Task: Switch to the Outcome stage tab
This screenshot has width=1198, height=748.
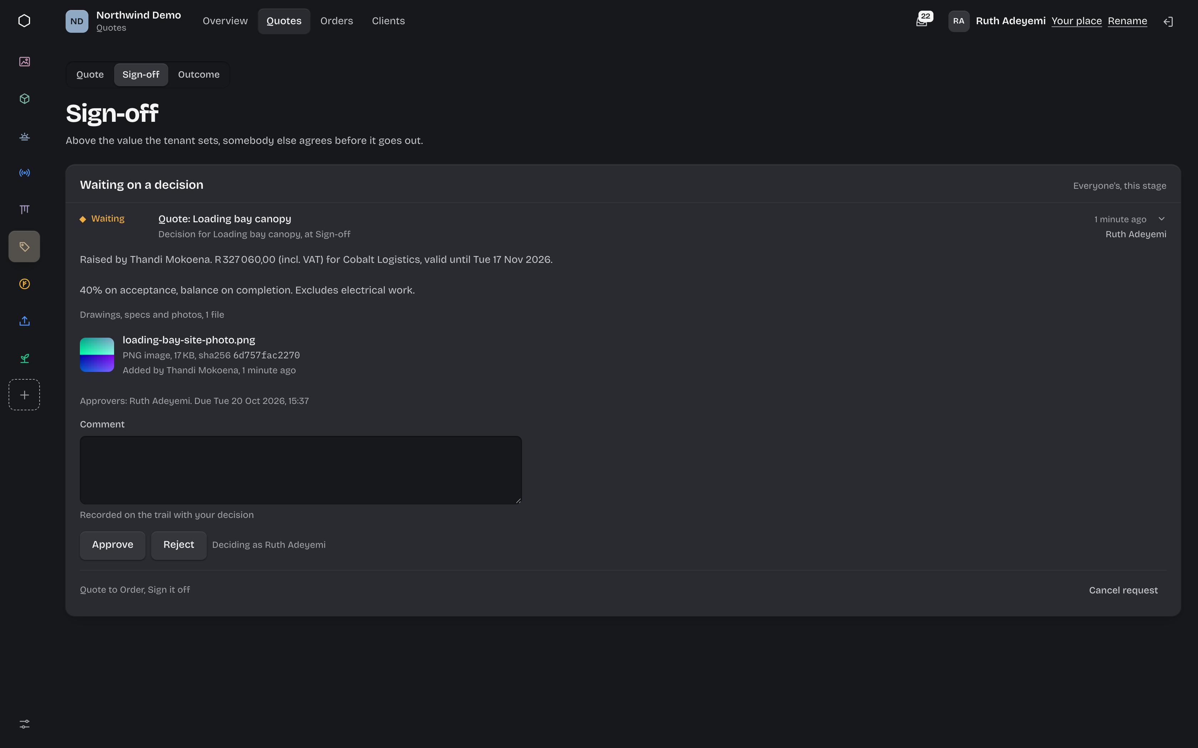Action: click(x=199, y=74)
